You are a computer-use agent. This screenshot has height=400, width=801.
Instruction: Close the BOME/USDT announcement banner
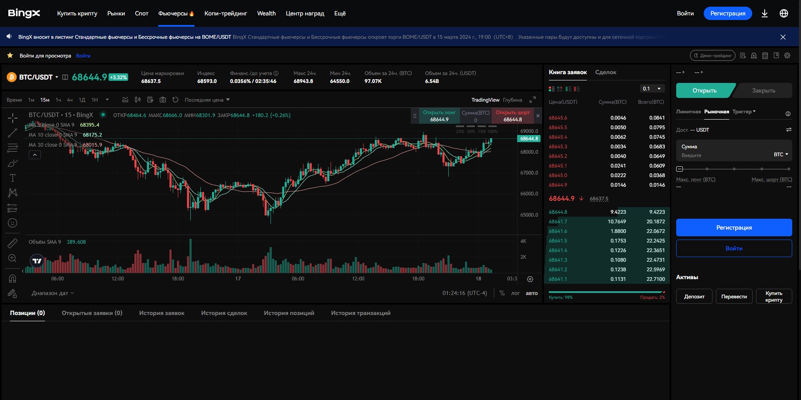[783, 37]
